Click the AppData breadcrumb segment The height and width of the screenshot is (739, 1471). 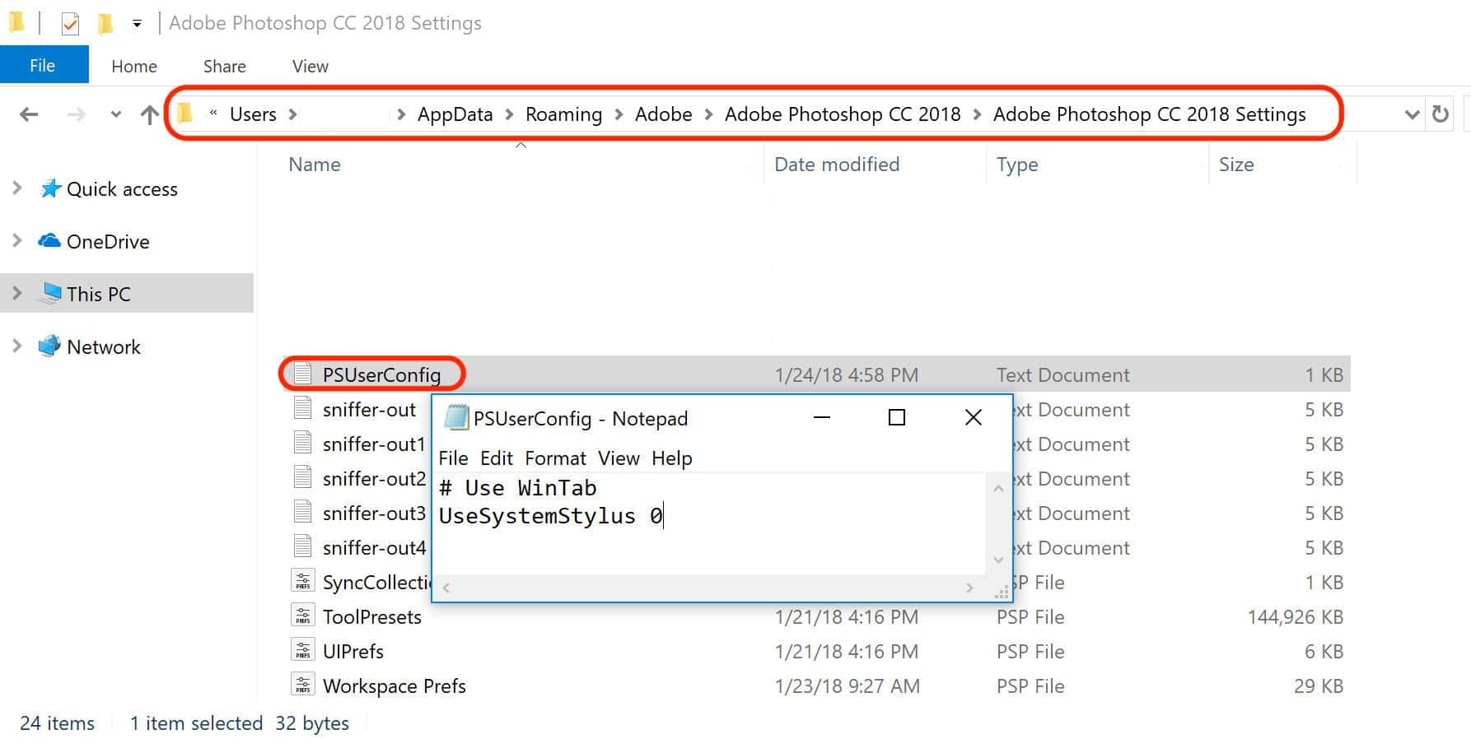coord(455,114)
